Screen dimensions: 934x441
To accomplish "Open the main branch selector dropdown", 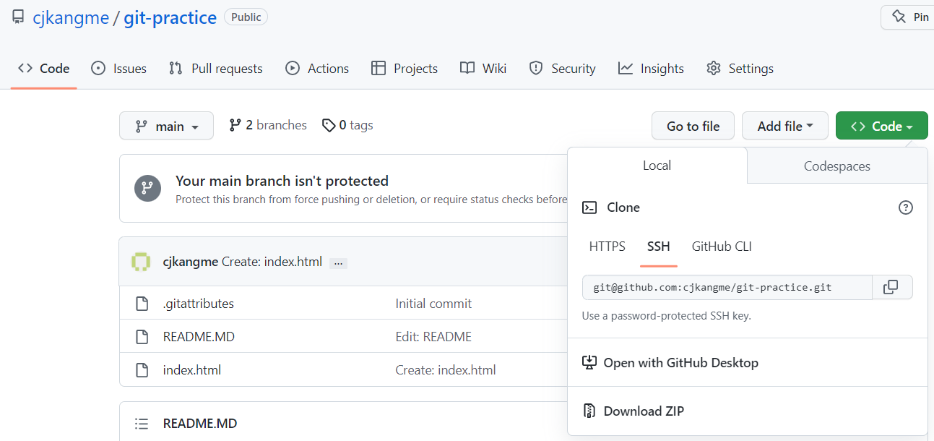I will tap(166, 126).
